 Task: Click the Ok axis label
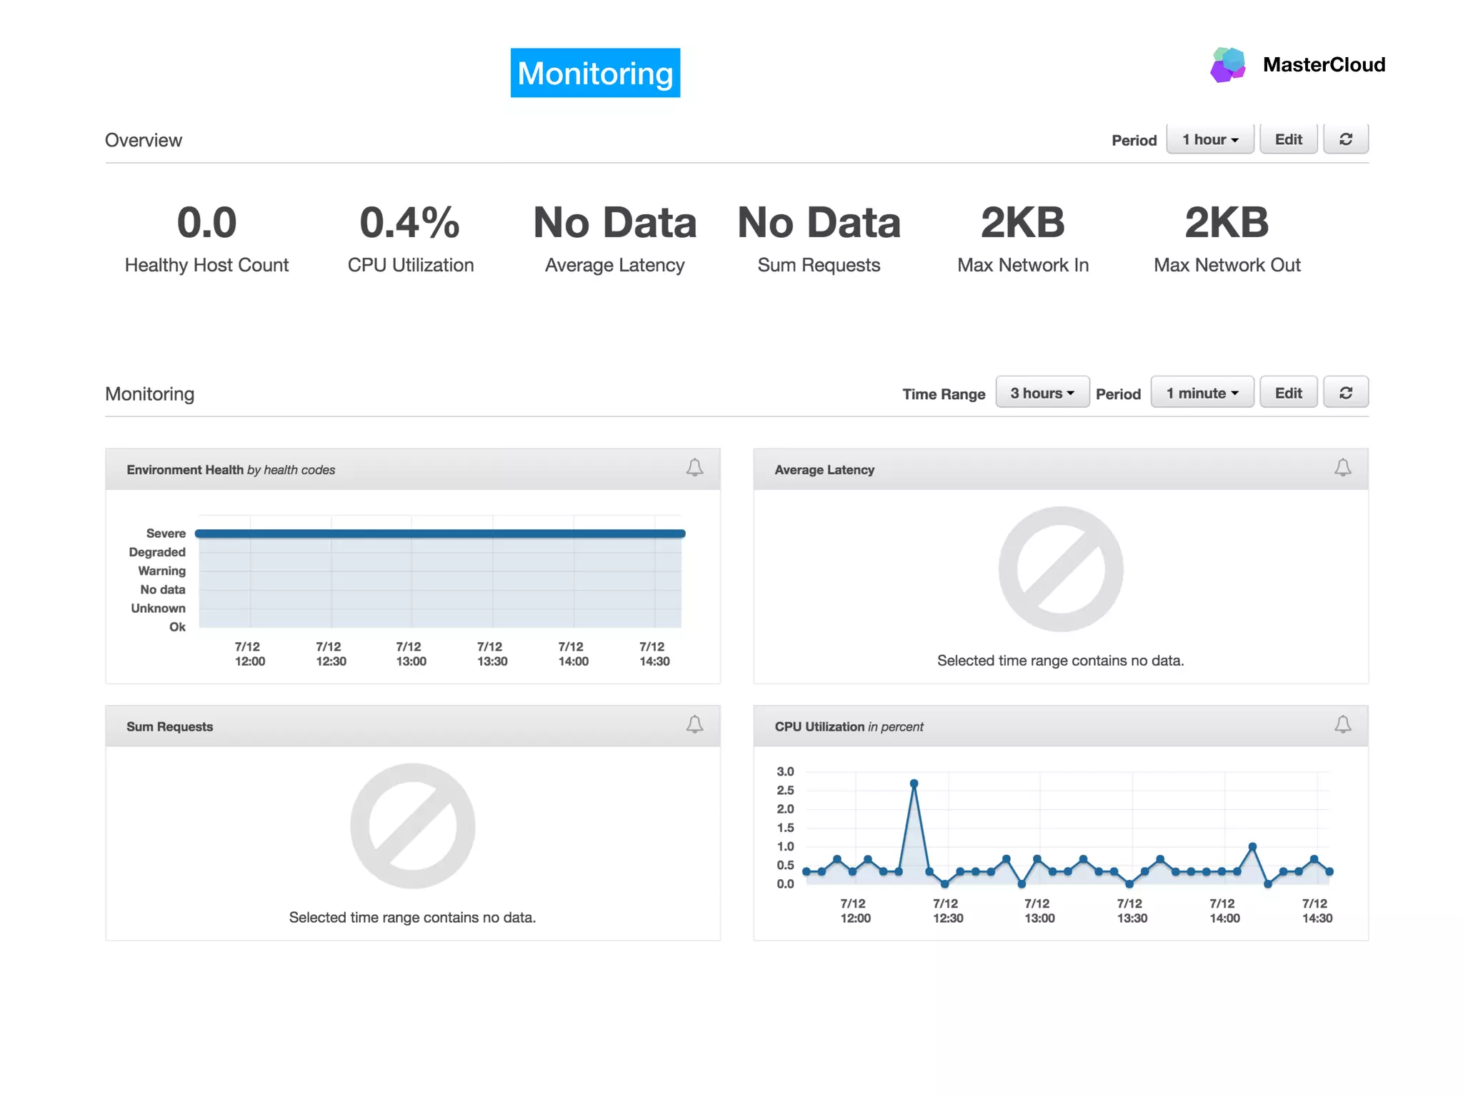tap(177, 627)
